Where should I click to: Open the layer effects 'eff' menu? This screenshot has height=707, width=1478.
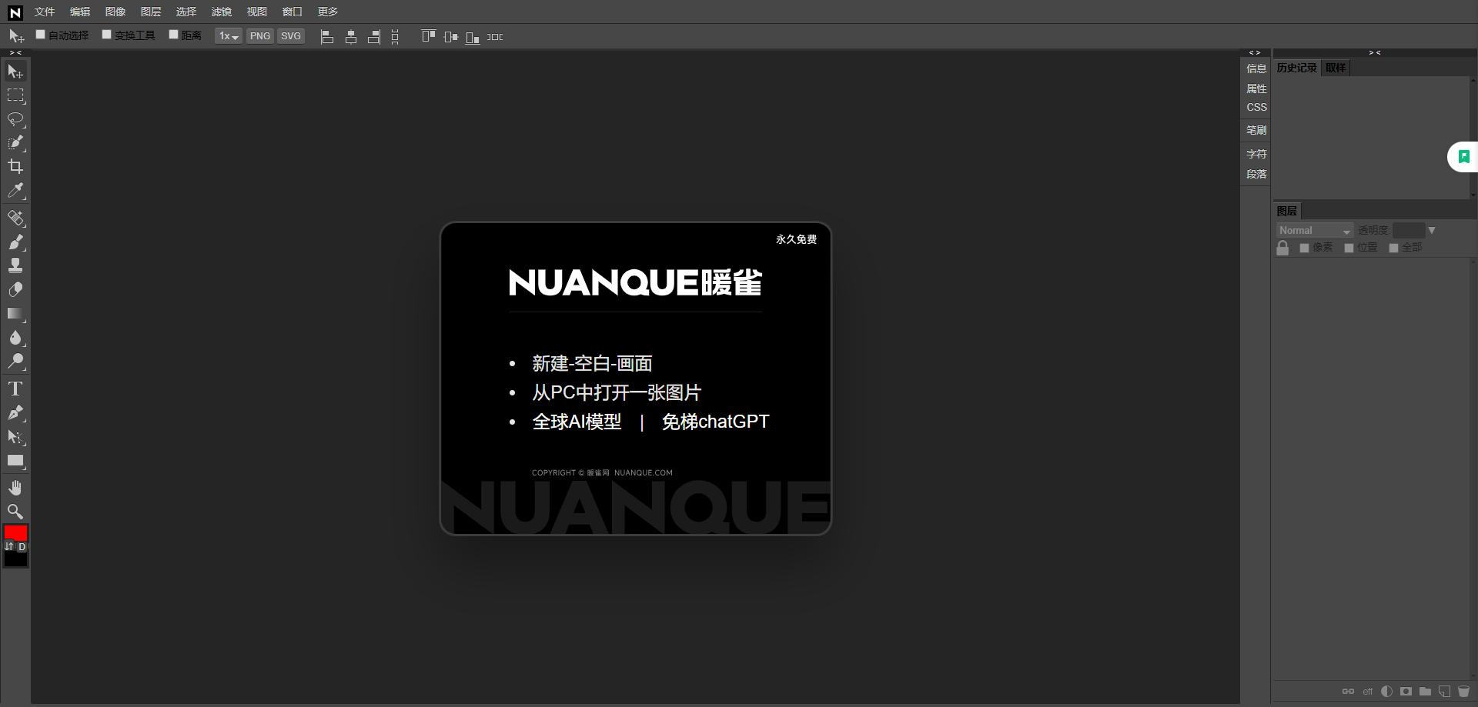click(1368, 692)
